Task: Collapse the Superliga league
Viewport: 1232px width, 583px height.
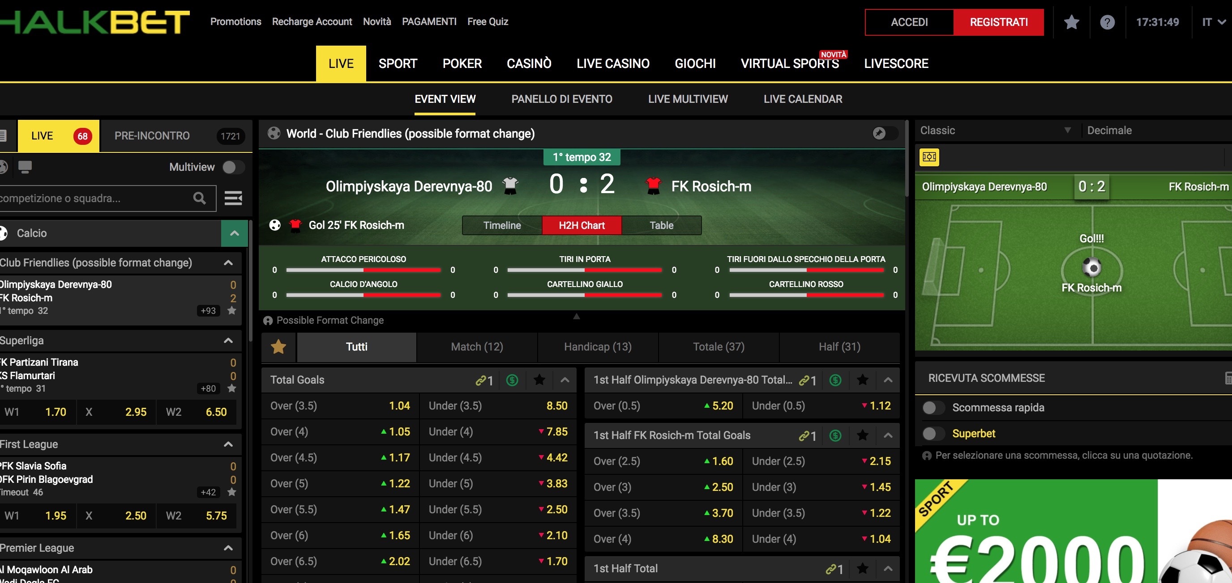Action: [x=229, y=340]
